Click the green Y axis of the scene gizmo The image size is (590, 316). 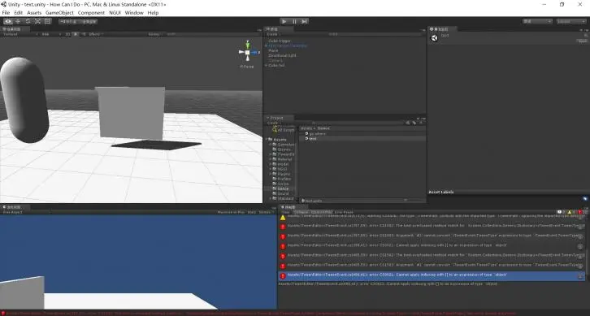coord(247,45)
